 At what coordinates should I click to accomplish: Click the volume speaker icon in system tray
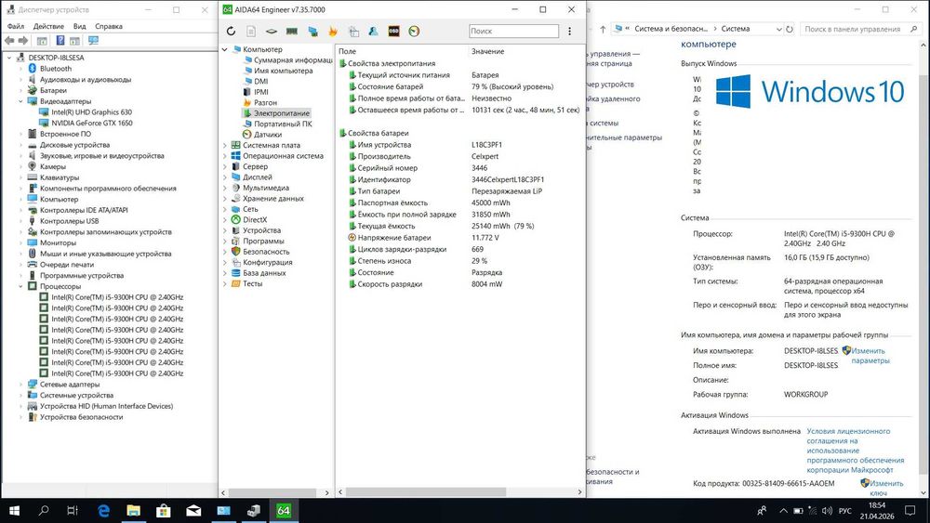point(828,511)
